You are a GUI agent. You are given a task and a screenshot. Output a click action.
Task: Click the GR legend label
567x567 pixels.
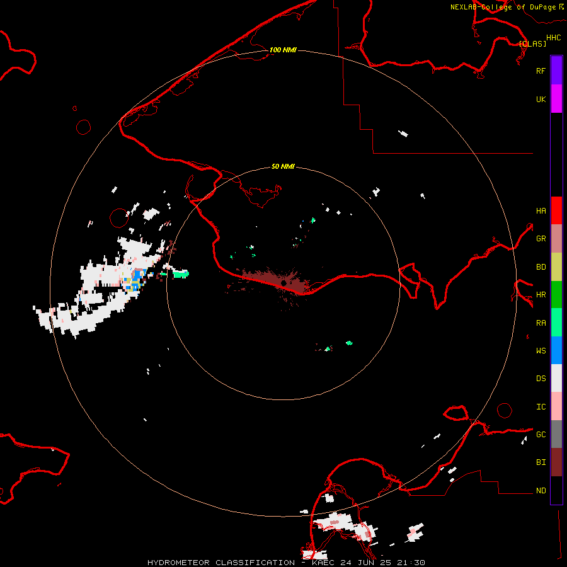point(541,239)
